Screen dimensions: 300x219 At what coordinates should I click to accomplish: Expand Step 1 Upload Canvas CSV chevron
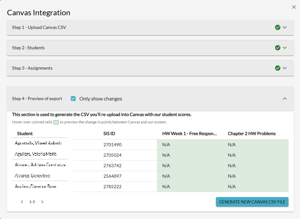pyautogui.click(x=285, y=27)
